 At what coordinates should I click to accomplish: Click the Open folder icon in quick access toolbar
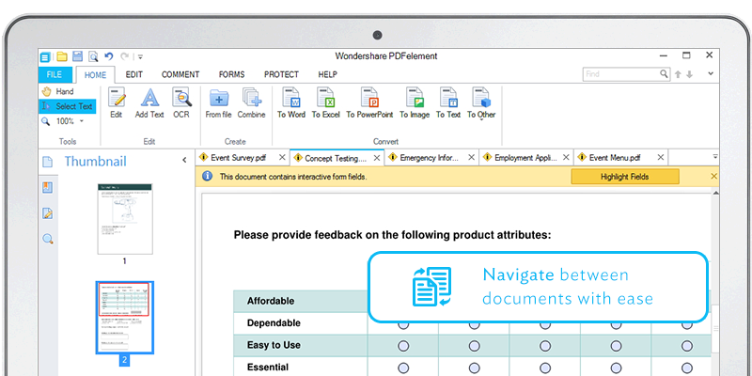[x=62, y=56]
